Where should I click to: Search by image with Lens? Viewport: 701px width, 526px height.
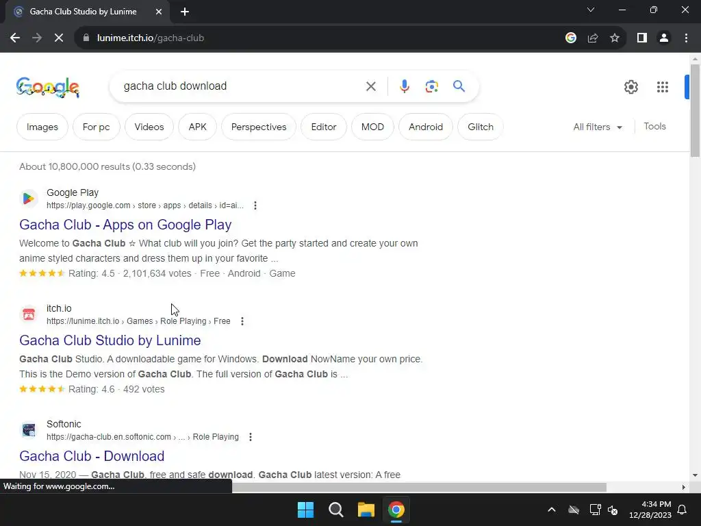pos(431,86)
